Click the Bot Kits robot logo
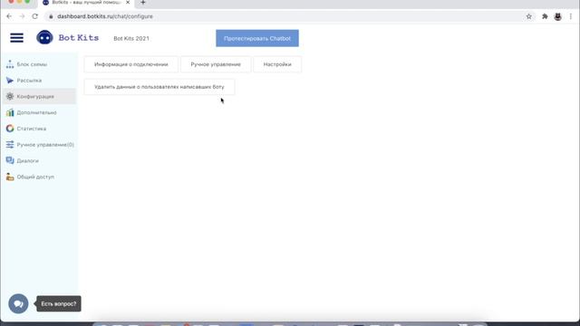580x326 pixels. pyautogui.click(x=44, y=38)
